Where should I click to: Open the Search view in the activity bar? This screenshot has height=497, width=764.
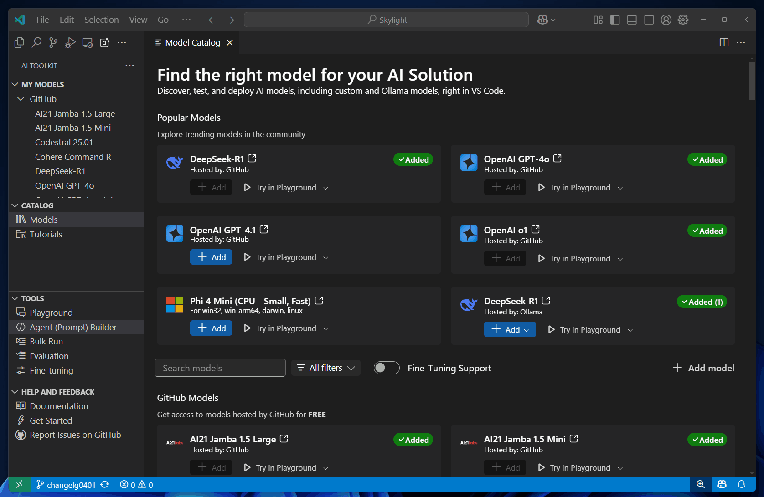pyautogui.click(x=36, y=42)
